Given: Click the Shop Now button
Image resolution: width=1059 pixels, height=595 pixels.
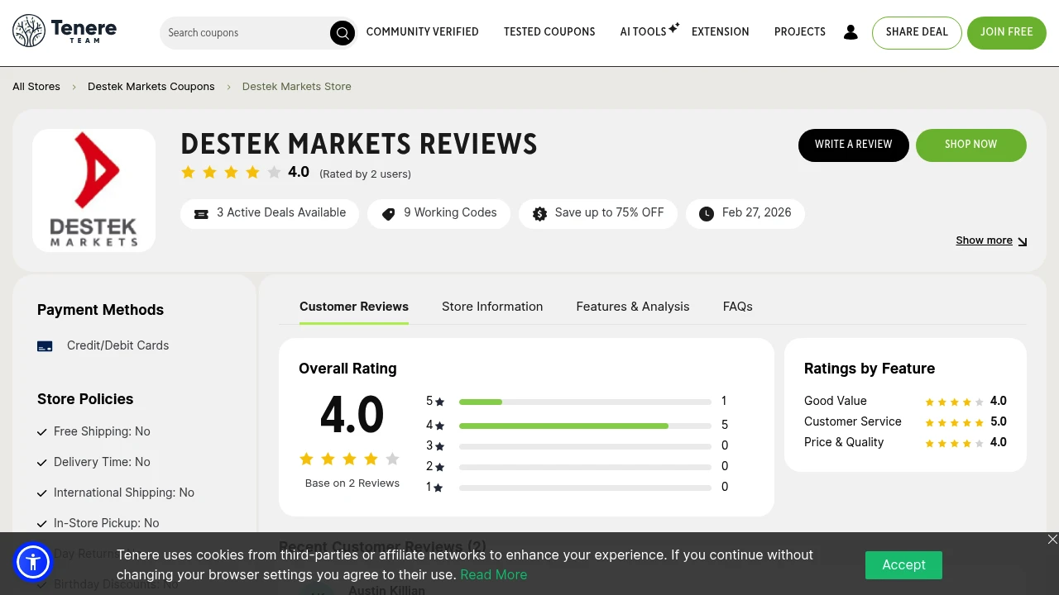Looking at the screenshot, I should coord(971,145).
